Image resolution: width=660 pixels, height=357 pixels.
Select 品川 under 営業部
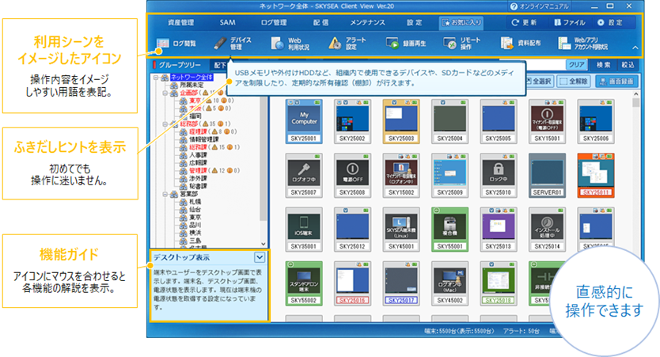(x=195, y=226)
